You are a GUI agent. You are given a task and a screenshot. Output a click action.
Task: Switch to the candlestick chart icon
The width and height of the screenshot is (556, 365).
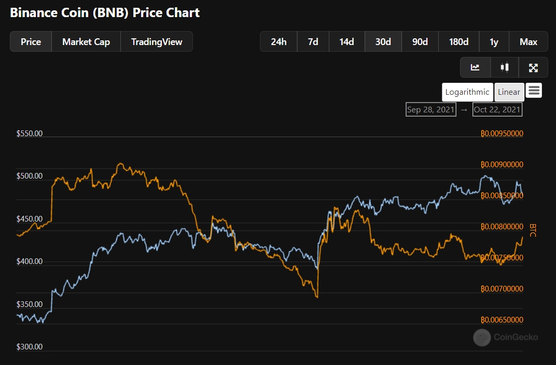505,67
